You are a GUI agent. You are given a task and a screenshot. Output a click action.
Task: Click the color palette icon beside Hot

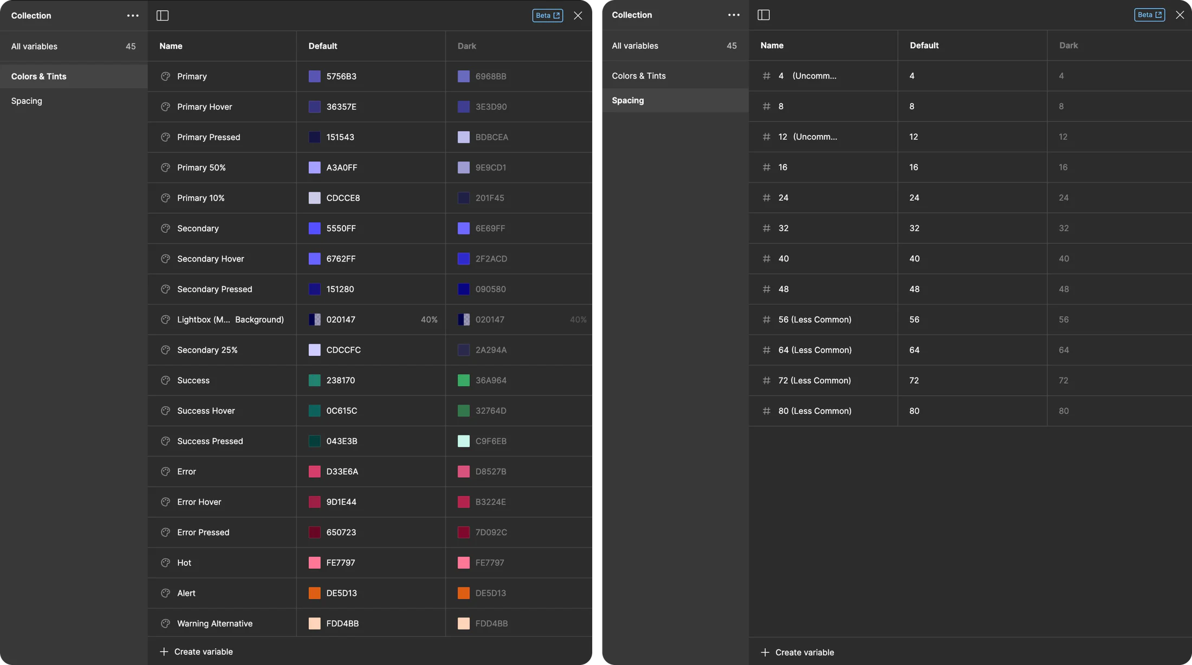click(x=166, y=563)
